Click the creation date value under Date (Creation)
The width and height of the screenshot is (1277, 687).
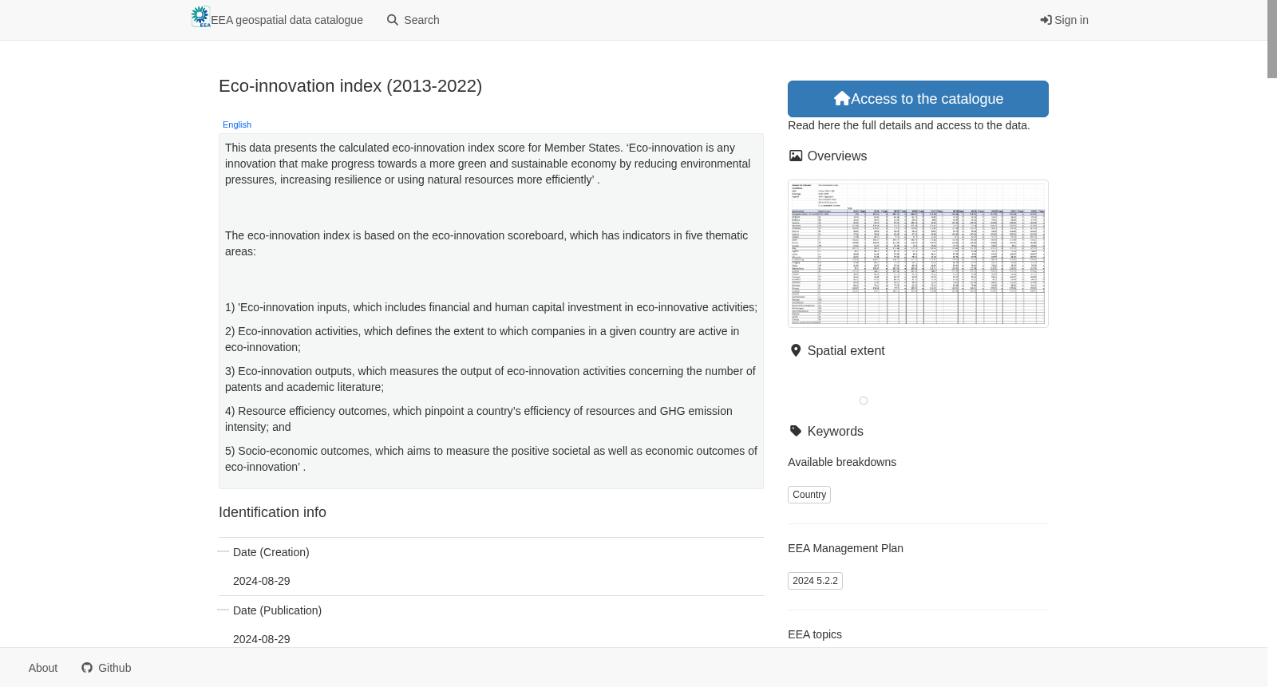[x=262, y=581]
